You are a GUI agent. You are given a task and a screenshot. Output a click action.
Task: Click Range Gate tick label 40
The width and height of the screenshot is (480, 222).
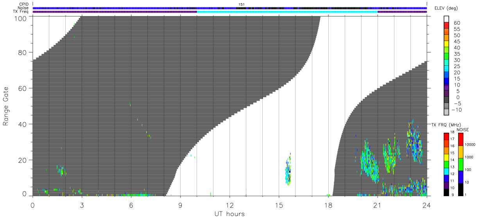tap(23, 124)
